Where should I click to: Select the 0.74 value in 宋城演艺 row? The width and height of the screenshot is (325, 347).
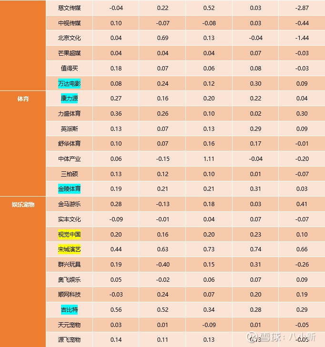(255, 249)
